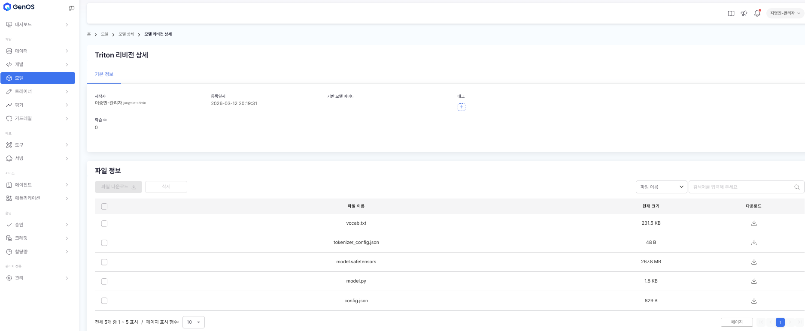Check the config.json row checkbox
The height and width of the screenshot is (331, 805).
point(104,301)
